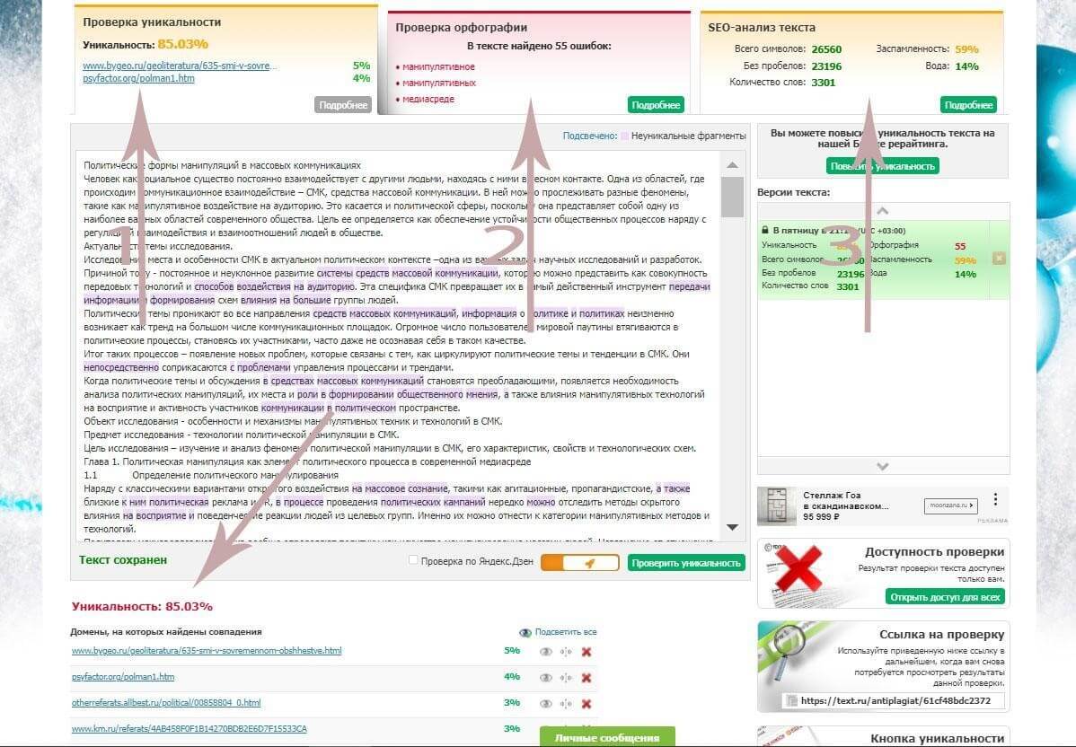This screenshot has height=747, width=1076.
Task: Toggle highlight eye for psyfactor.org match
Action: pyautogui.click(x=545, y=678)
